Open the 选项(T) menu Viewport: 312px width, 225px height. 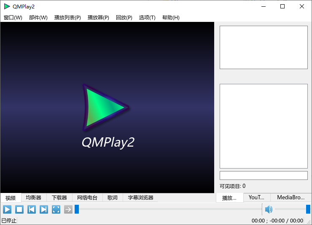[x=147, y=18]
